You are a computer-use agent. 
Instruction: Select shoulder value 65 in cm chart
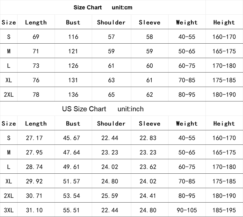(x=111, y=95)
